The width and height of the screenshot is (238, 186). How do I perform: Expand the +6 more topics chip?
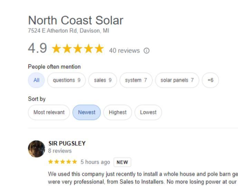point(210,80)
